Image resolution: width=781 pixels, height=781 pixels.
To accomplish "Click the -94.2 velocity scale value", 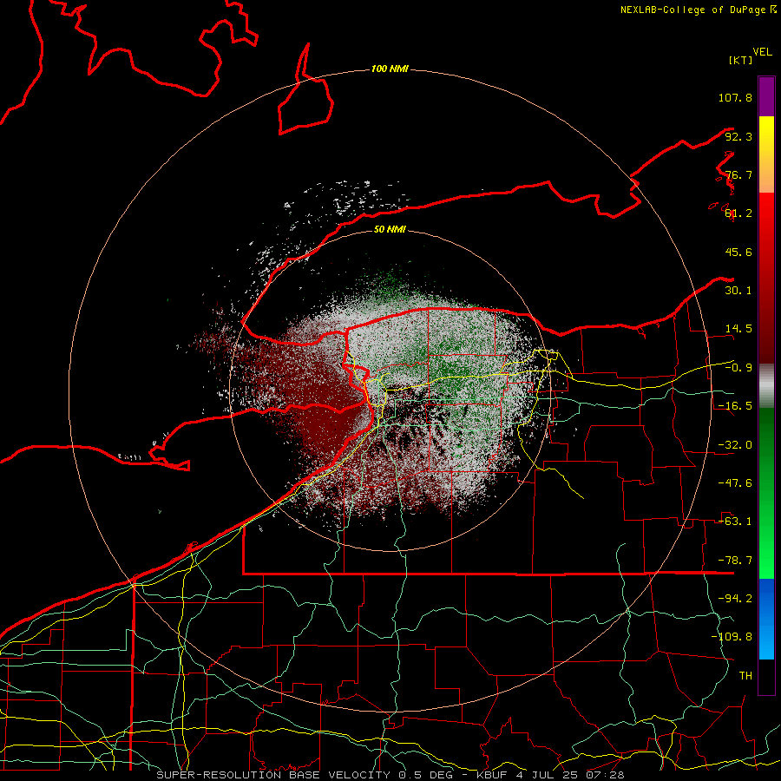I will coord(735,599).
